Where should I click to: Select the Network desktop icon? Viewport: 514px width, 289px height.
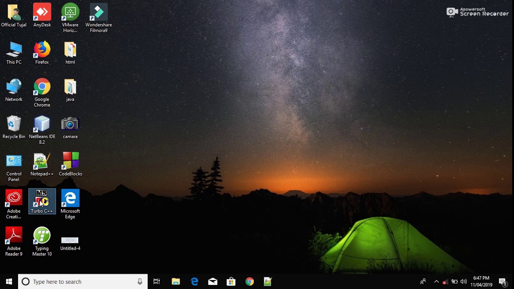coord(14,90)
